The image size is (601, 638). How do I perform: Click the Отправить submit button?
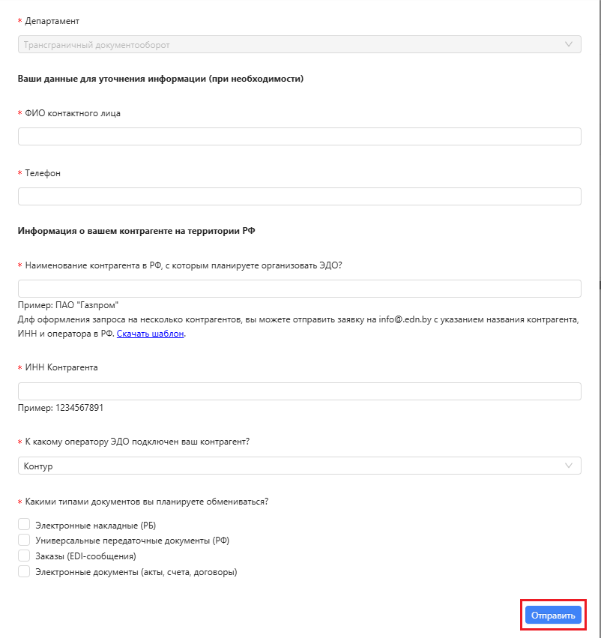click(553, 615)
